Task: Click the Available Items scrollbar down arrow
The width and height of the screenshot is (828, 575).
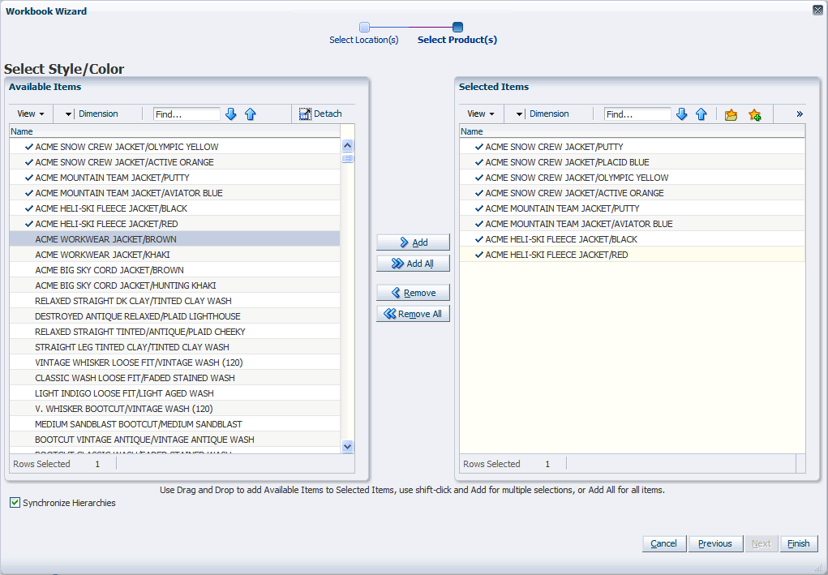Action: tap(347, 446)
